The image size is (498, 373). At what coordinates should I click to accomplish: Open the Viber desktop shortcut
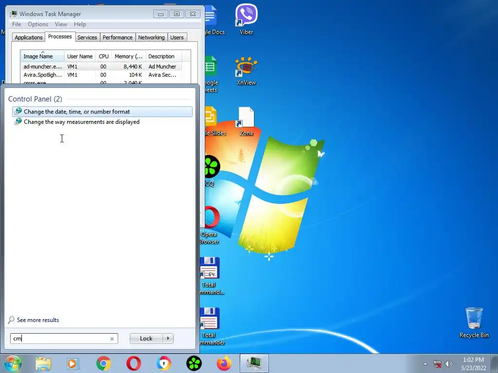coord(246,19)
